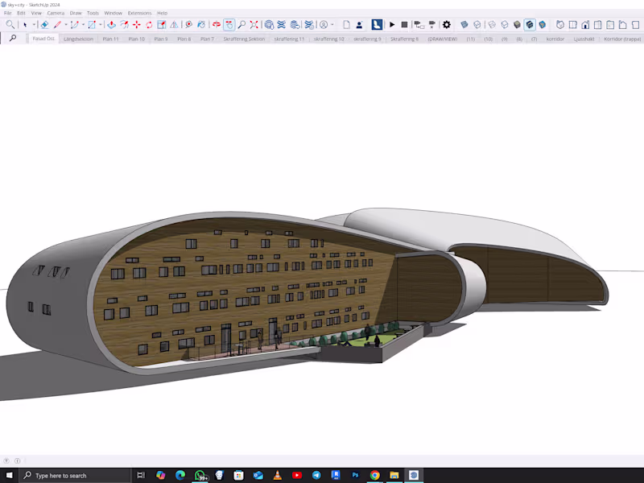
Task: Open the model settings gear icon
Action: 446,24
